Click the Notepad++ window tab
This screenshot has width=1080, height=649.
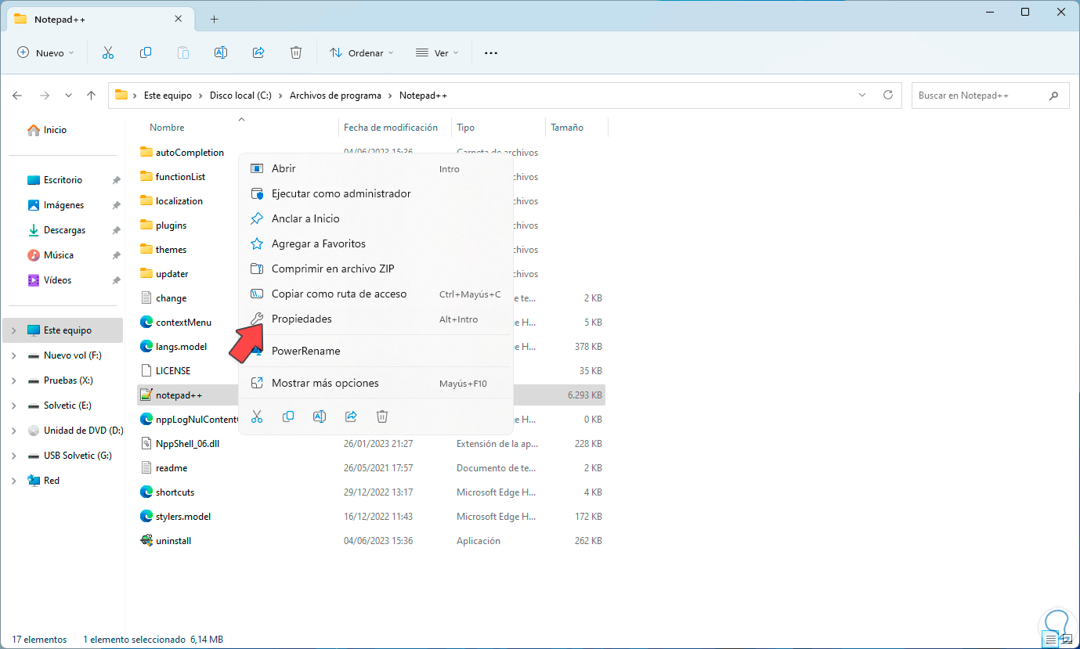99,19
